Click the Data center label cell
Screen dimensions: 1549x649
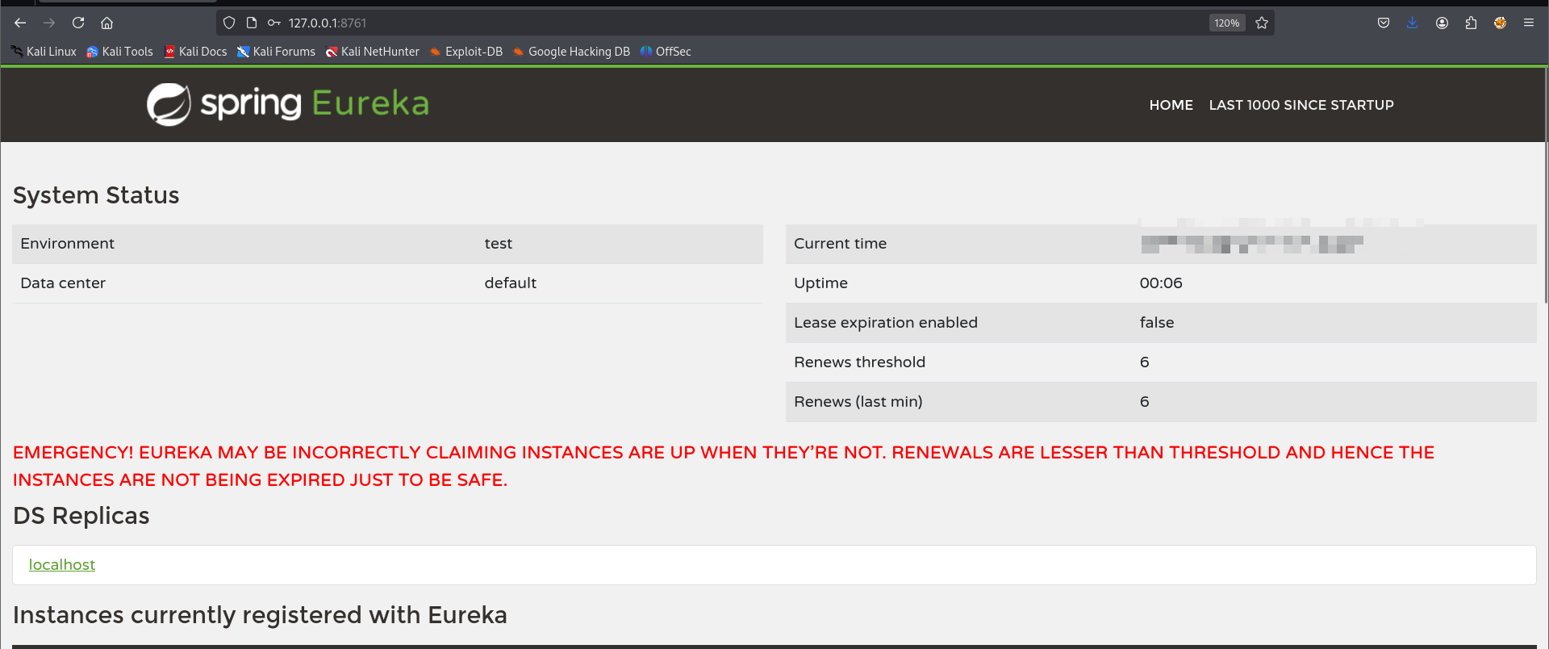pos(63,283)
